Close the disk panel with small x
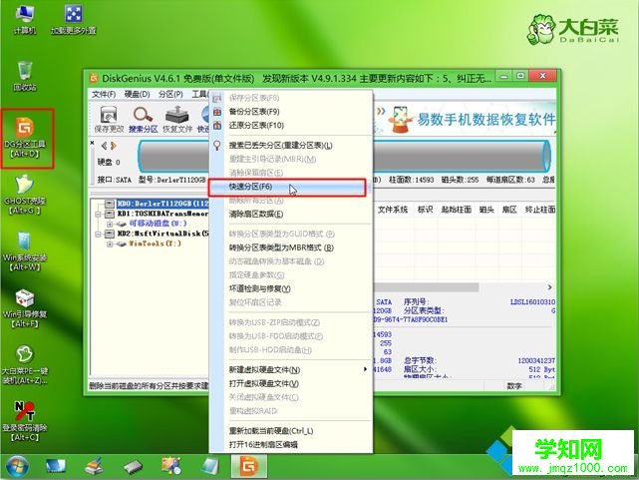Screen dimensions: 639x480 tap(92, 143)
